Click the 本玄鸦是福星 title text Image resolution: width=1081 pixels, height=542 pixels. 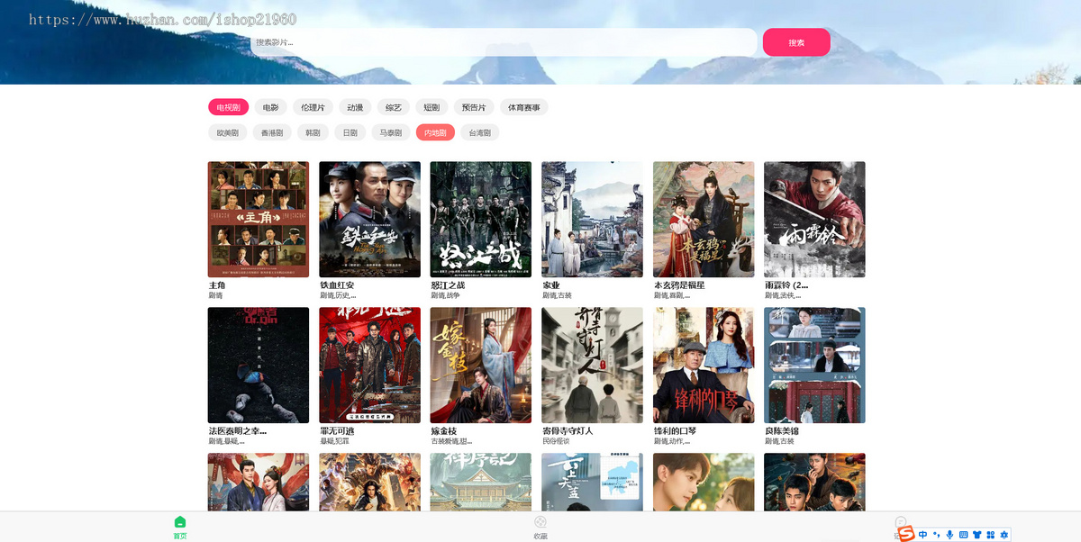pos(679,285)
